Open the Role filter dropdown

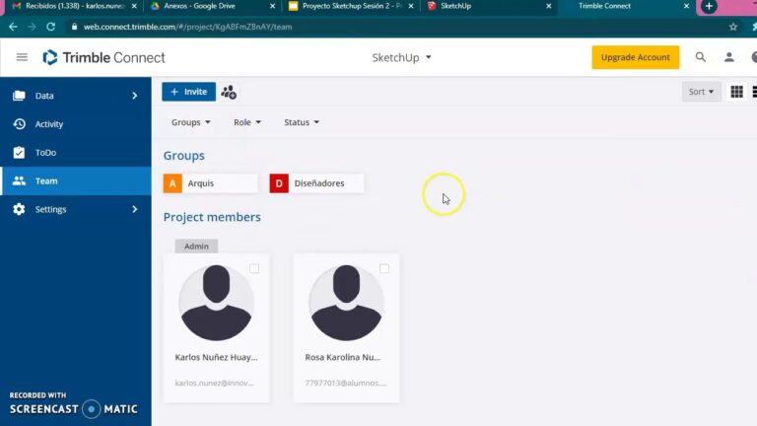pyautogui.click(x=247, y=122)
